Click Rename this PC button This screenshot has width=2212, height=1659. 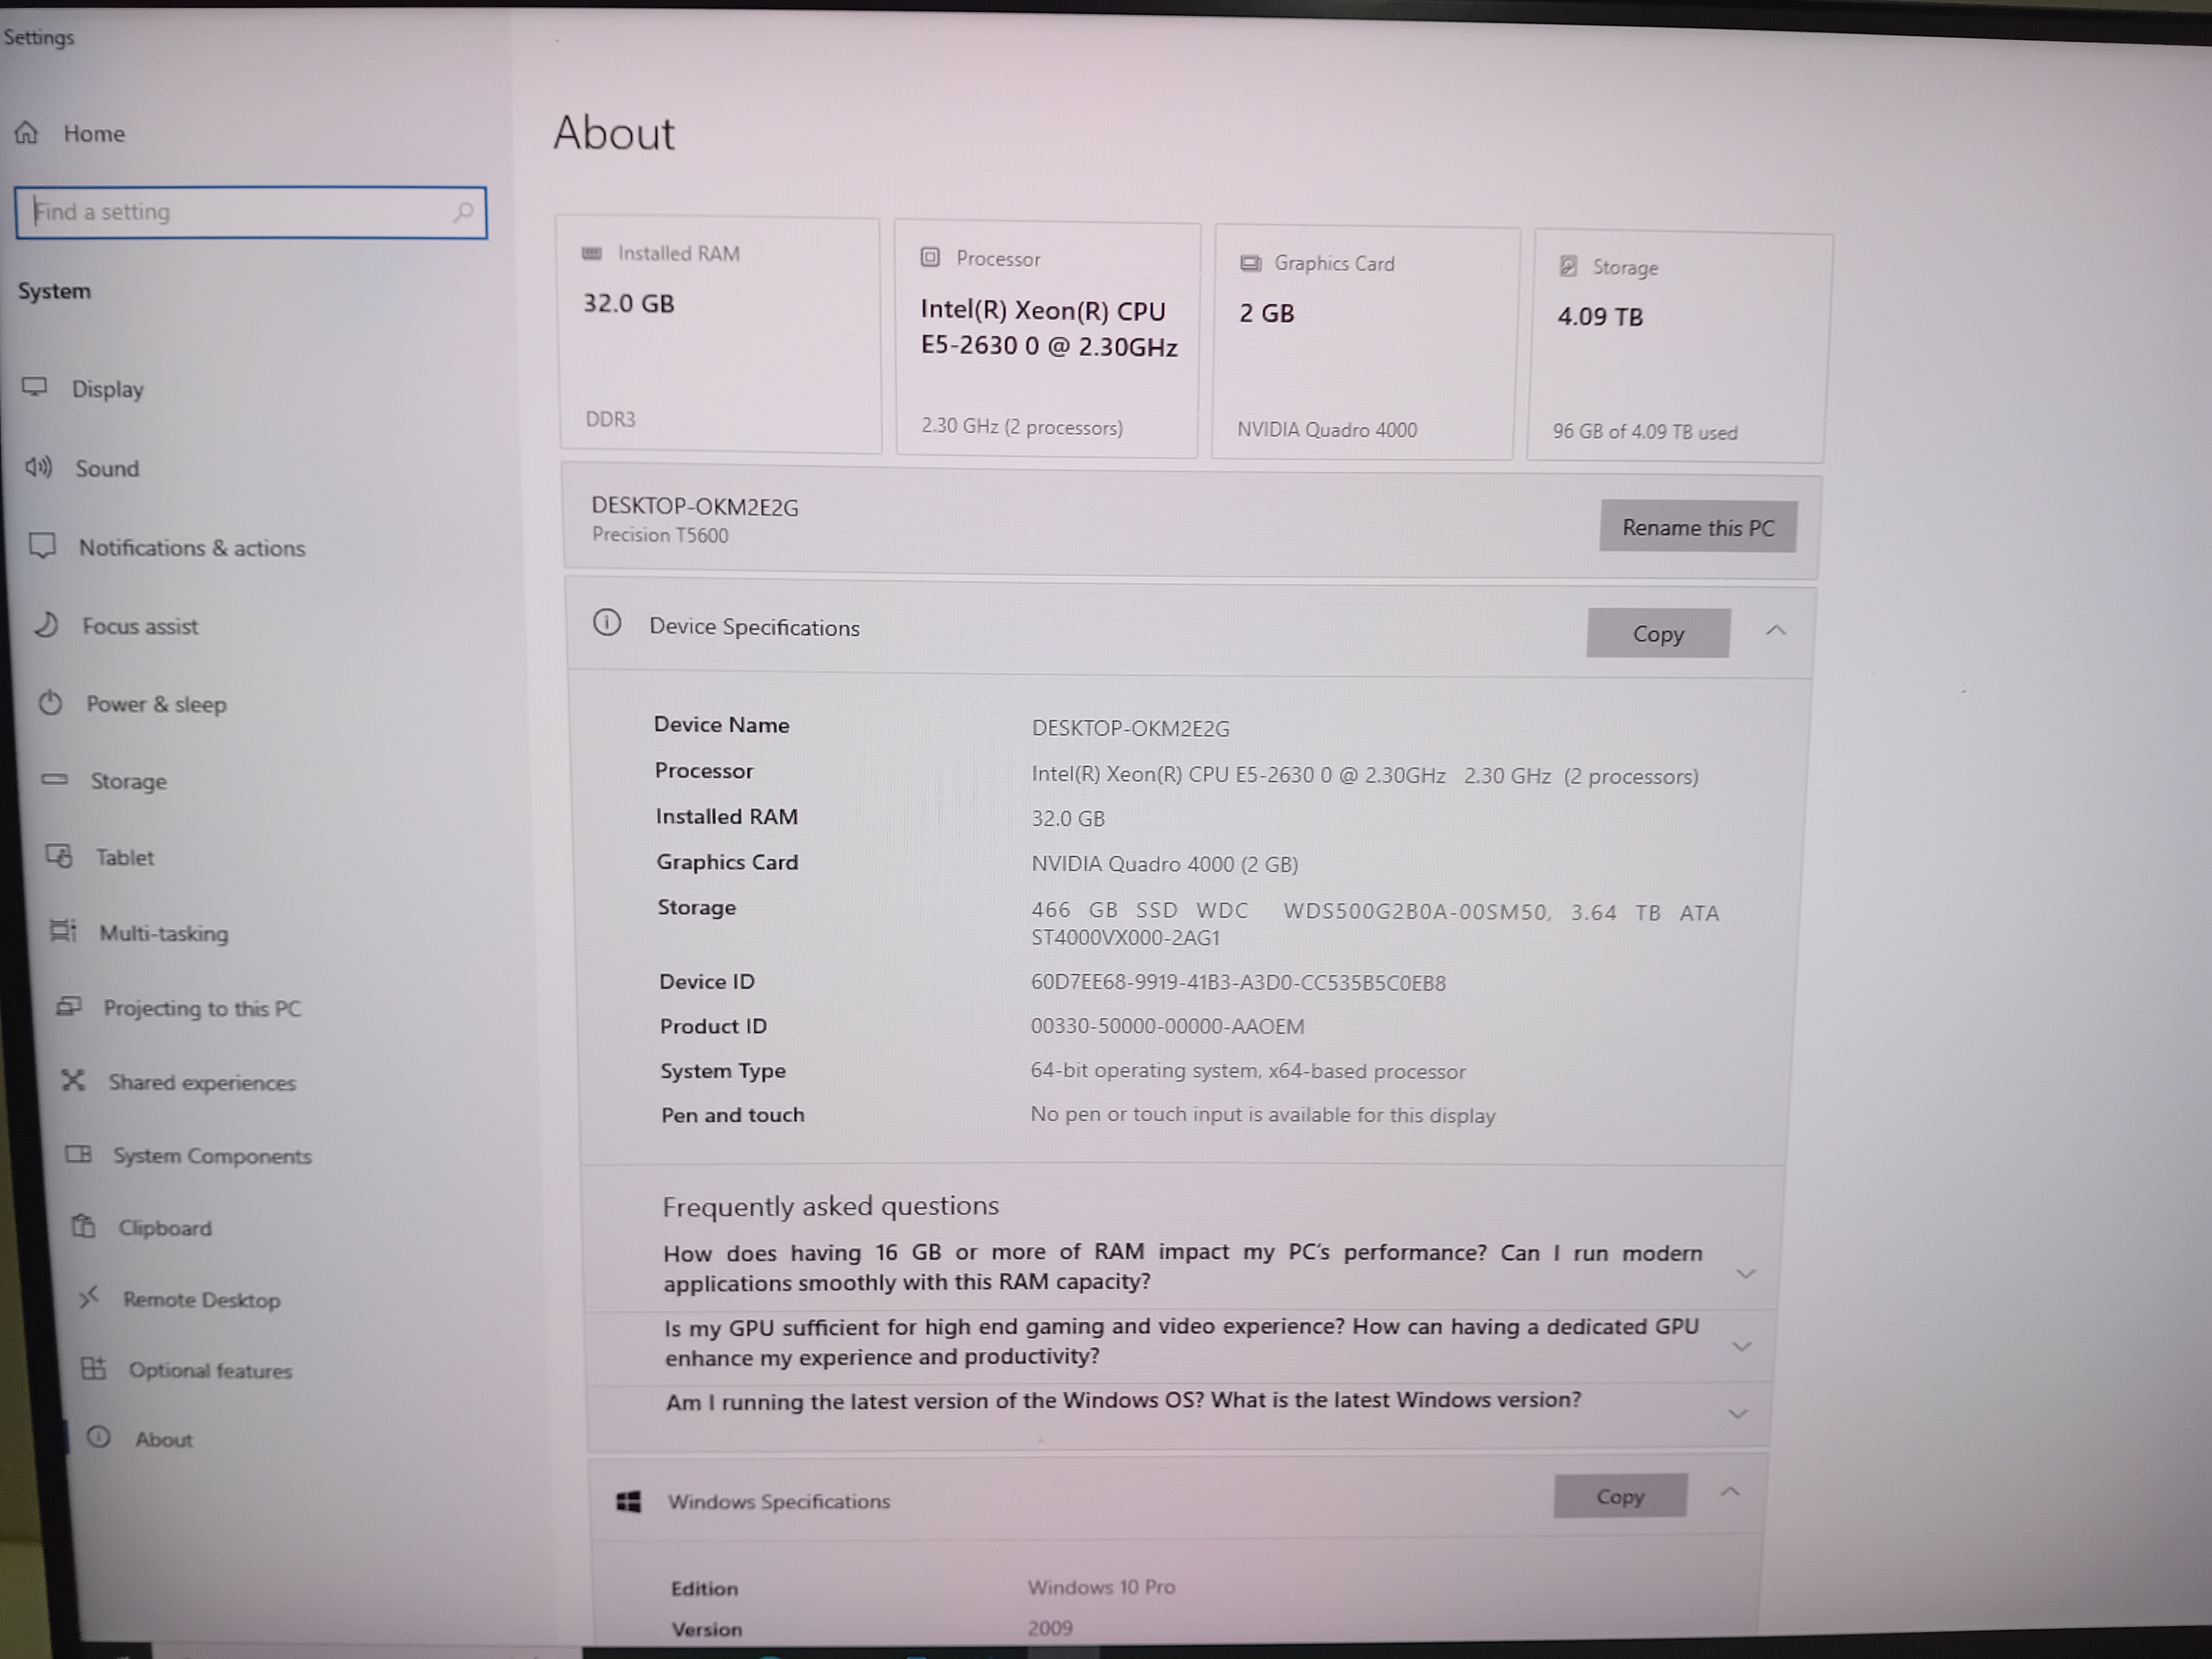point(1698,527)
